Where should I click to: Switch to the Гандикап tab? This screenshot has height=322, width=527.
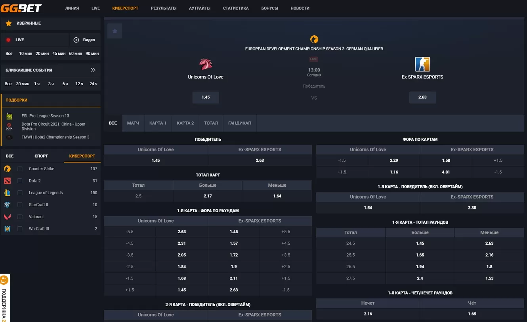click(x=239, y=123)
